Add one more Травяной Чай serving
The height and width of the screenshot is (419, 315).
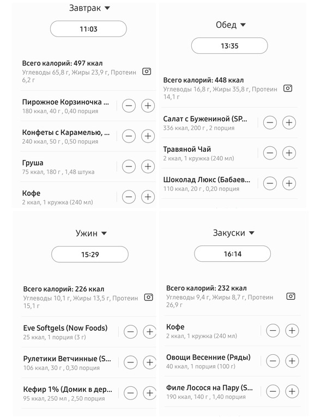pos(289,153)
